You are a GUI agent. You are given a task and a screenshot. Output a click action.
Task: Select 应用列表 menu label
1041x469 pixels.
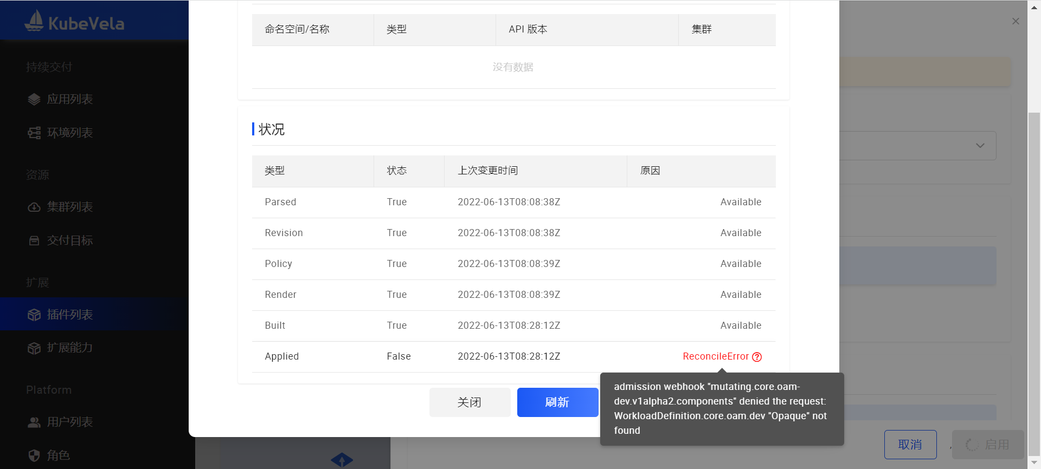tap(70, 99)
